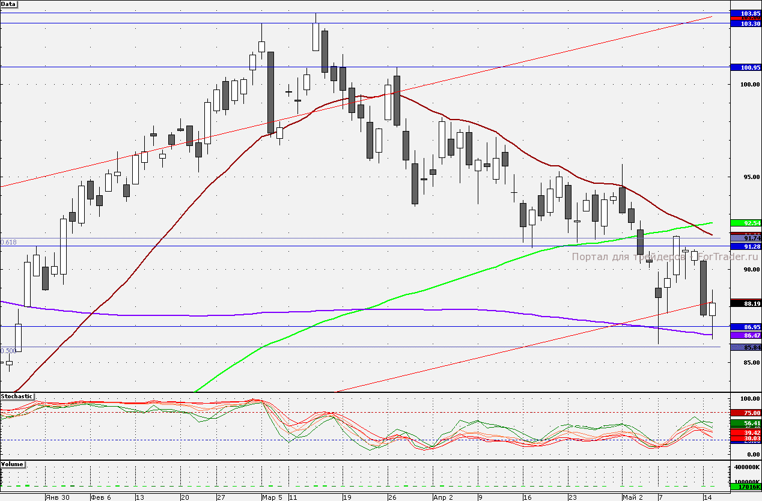Click the Stochastic panel label
Screen dimensions: 762x501
(17, 396)
